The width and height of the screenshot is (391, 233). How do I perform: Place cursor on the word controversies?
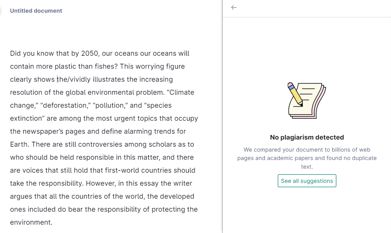click(x=100, y=145)
